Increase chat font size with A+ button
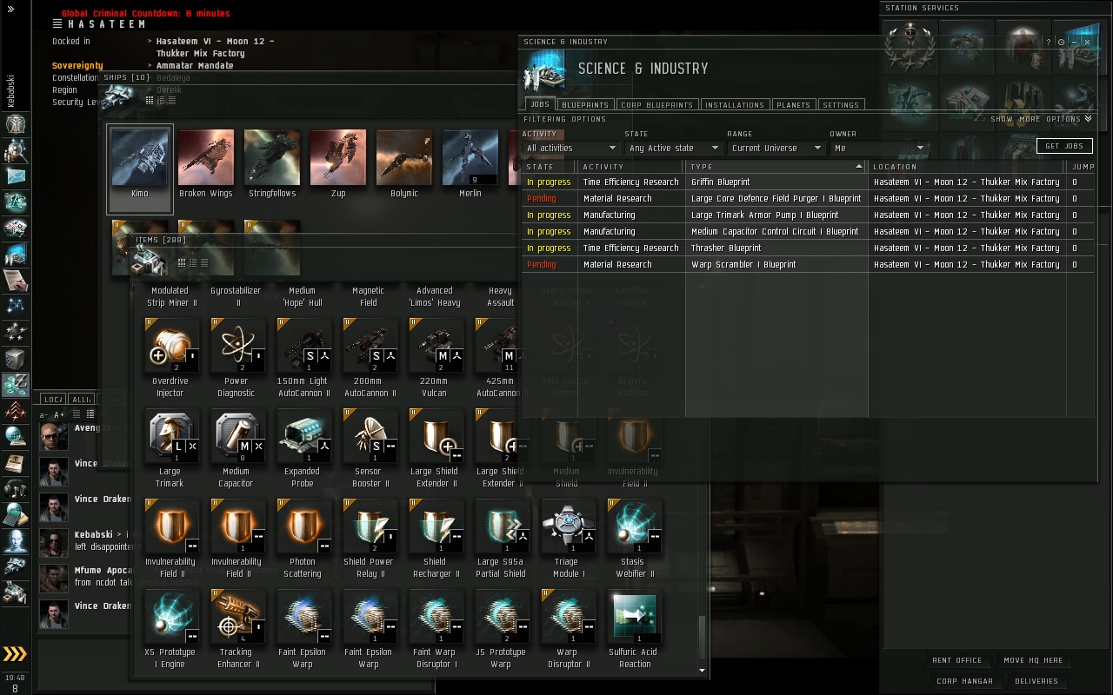This screenshot has width=1113, height=695. coord(60,415)
